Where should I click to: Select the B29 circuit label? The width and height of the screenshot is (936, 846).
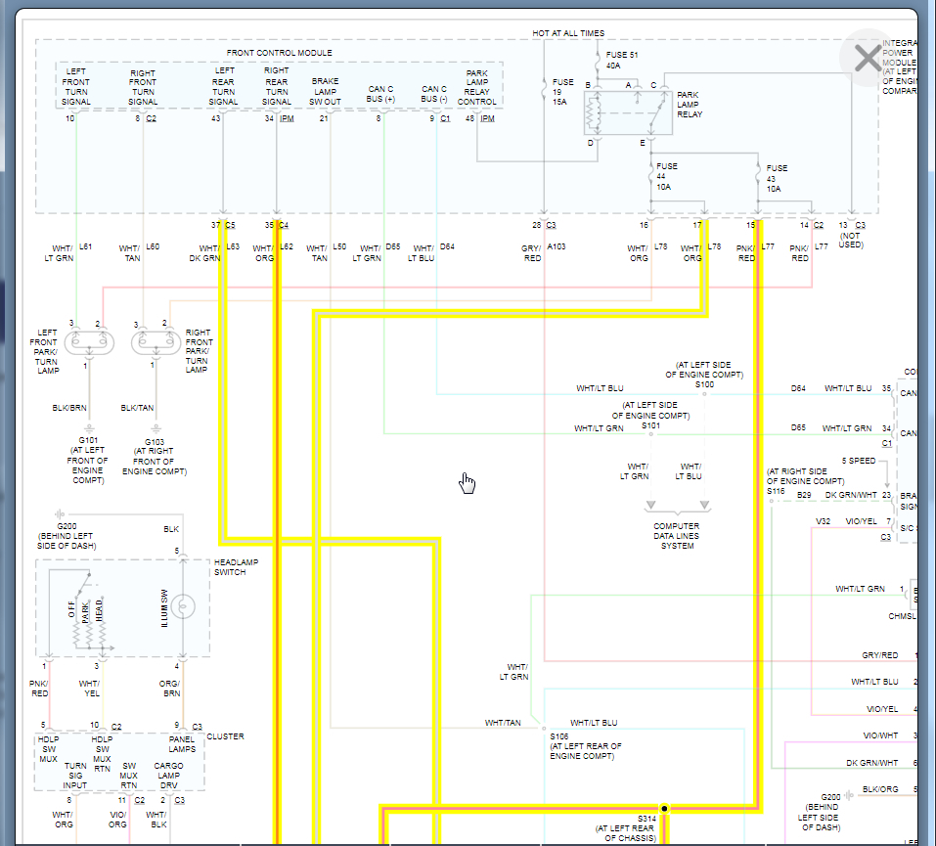coord(804,495)
